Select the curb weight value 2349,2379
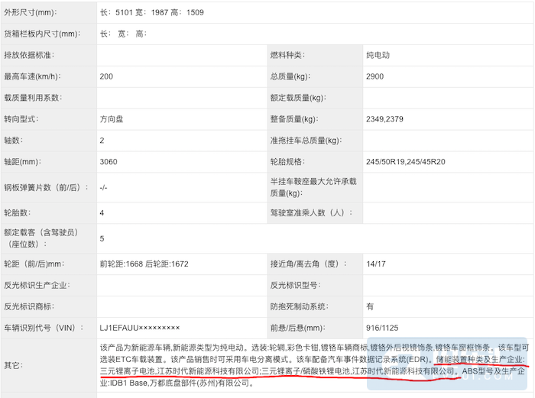535x398 pixels. 386,119
